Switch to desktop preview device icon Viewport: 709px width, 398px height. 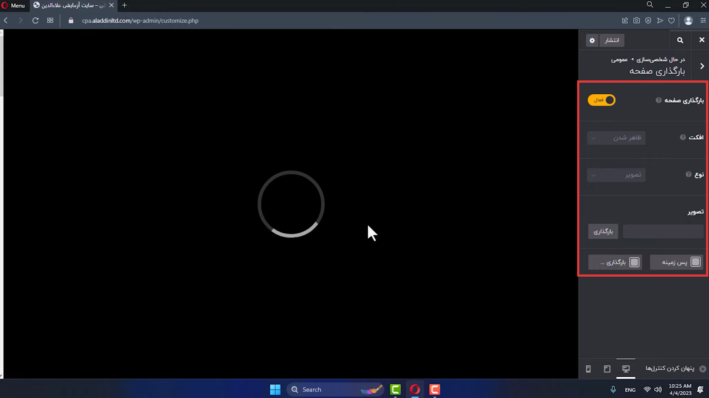pos(626,368)
